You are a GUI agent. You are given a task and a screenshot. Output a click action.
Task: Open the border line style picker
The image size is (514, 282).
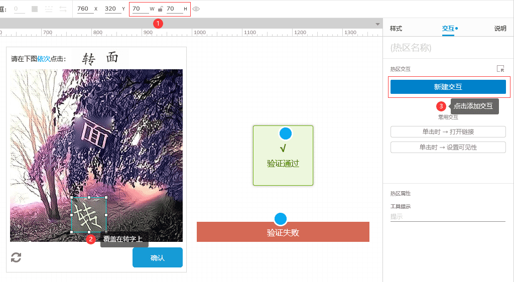pyautogui.click(x=49, y=9)
